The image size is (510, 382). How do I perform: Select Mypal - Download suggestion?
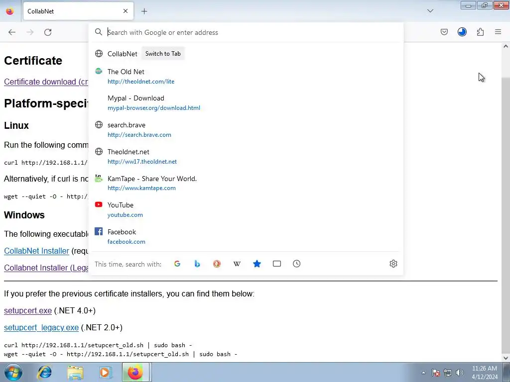coord(246,102)
